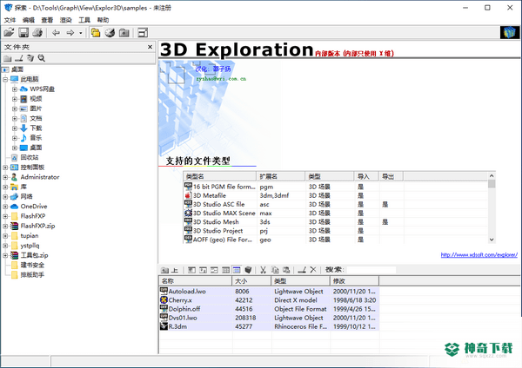Open the 编辑 menu
This screenshot has height=368, width=522.
(x=29, y=20)
